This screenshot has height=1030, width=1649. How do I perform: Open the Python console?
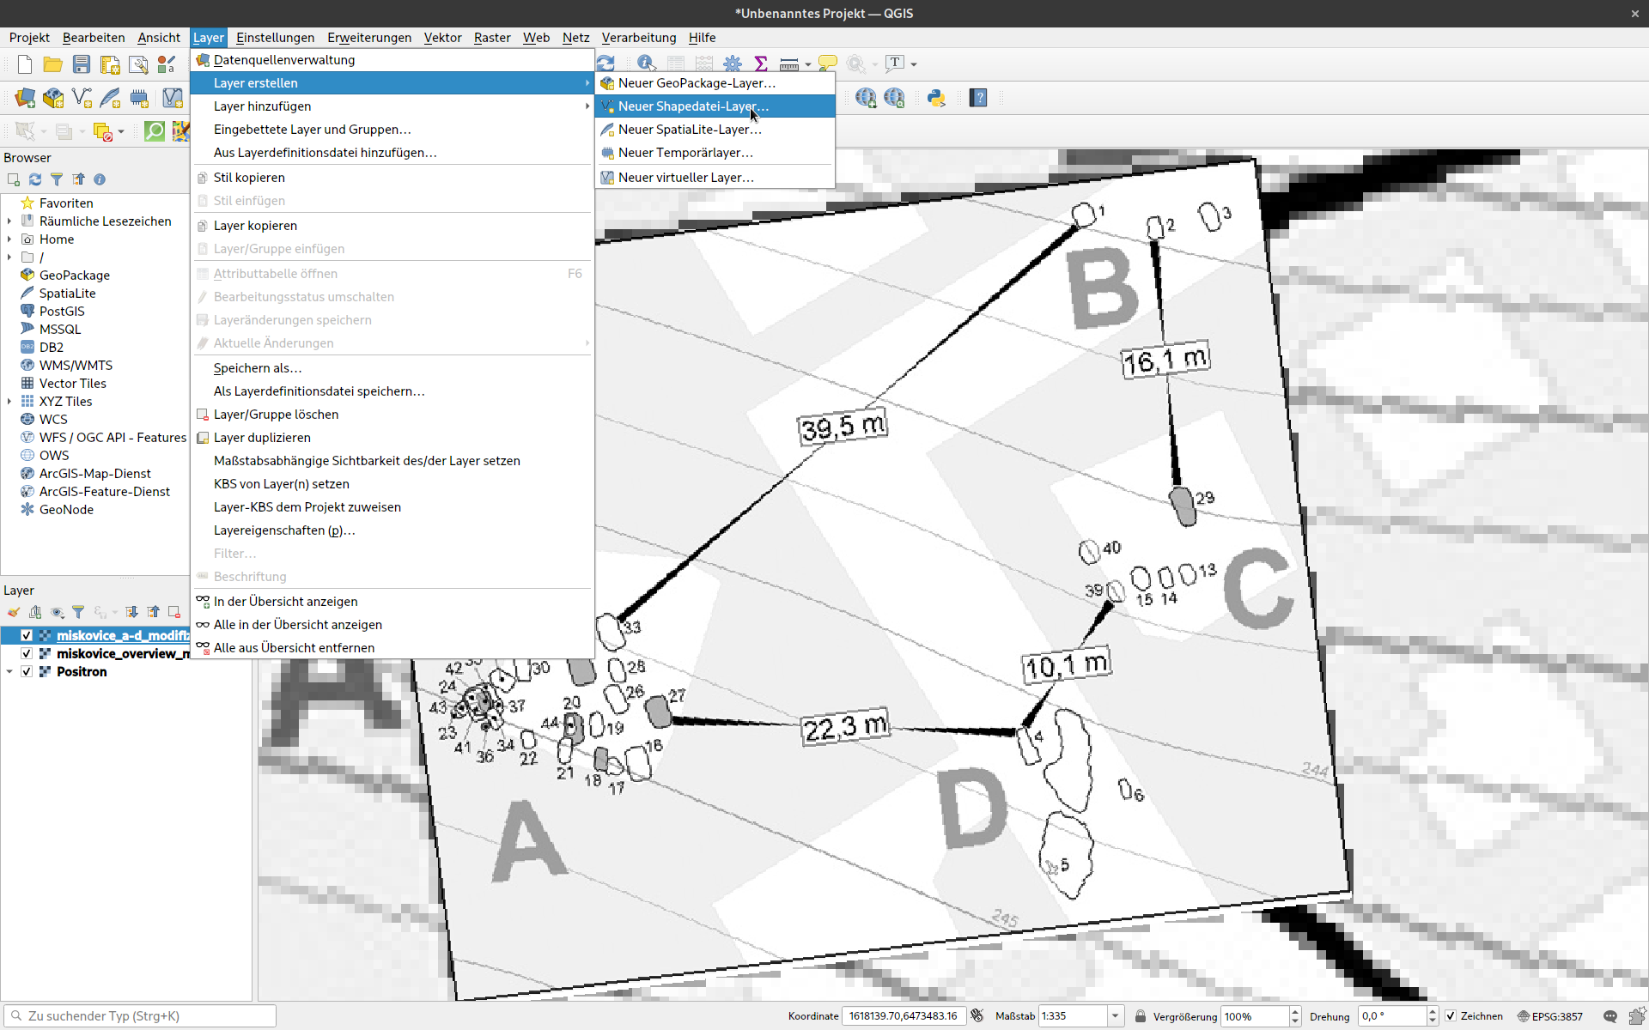point(936,98)
